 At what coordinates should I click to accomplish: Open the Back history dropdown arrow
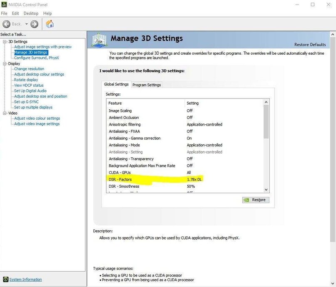click(x=27, y=24)
